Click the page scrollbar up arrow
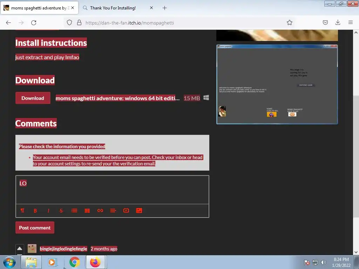This screenshot has height=269, width=359. click(x=356, y=33)
